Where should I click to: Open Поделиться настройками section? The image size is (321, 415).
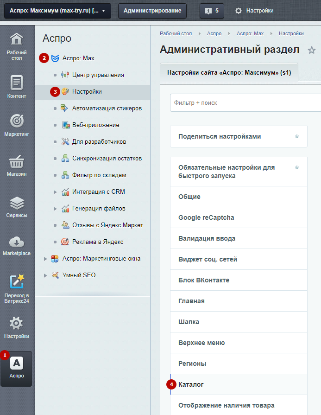(239, 137)
